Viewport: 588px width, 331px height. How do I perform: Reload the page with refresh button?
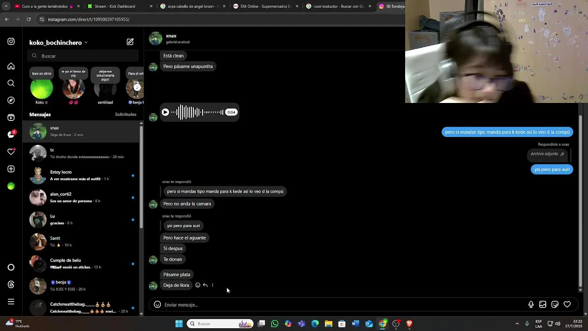[x=29, y=19]
